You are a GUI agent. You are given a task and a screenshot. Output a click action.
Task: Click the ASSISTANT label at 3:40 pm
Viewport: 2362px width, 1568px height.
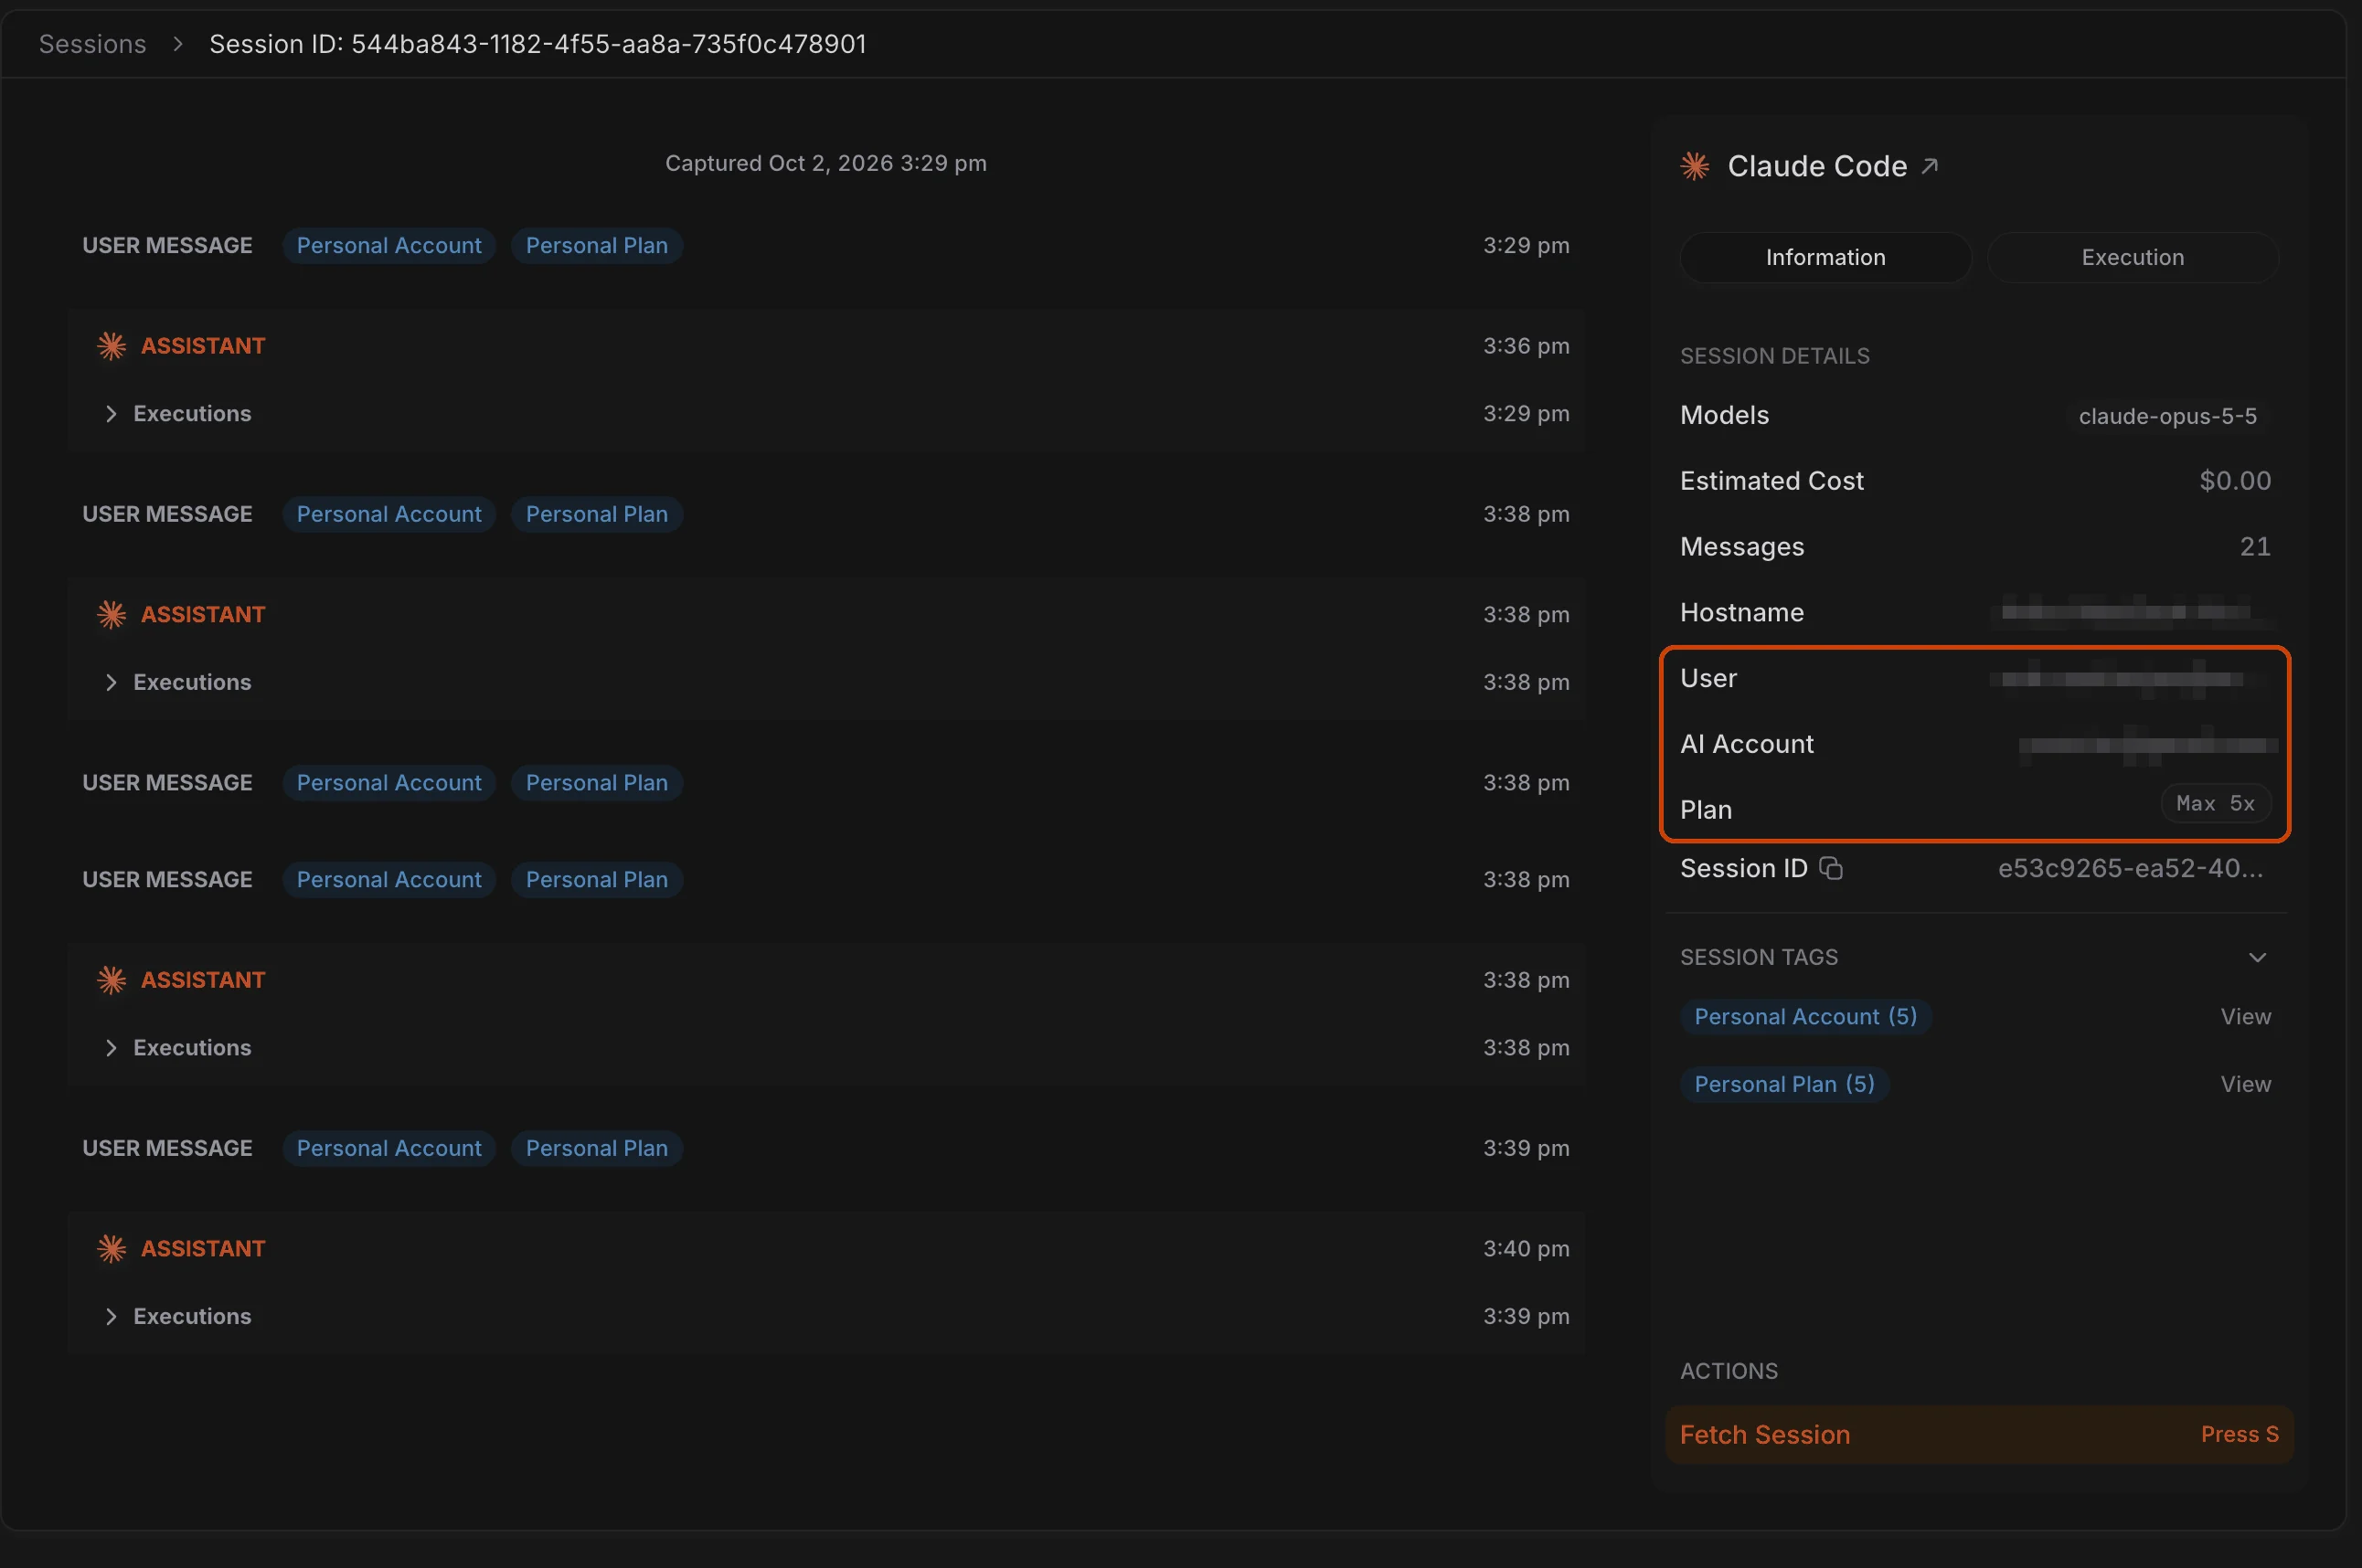coord(203,1248)
